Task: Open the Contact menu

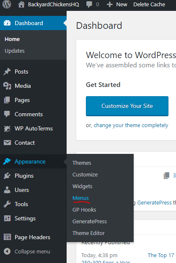Action: [25, 143]
